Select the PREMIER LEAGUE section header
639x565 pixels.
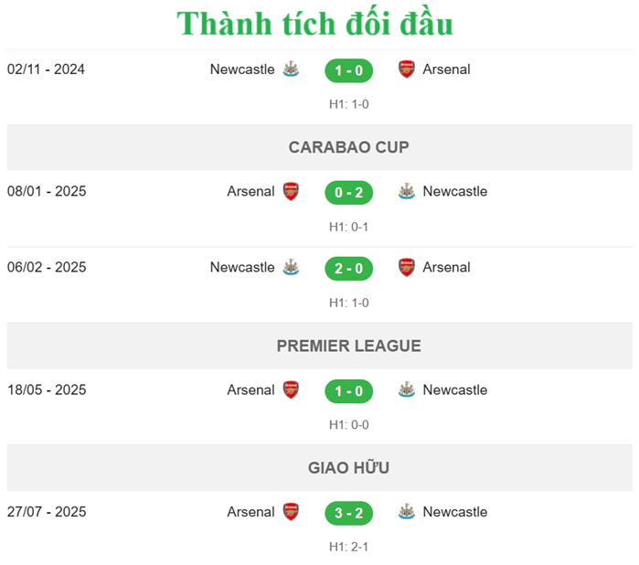tap(348, 346)
